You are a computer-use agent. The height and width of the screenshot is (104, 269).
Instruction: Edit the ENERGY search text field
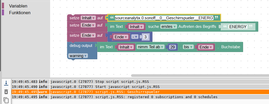[x=238, y=27]
